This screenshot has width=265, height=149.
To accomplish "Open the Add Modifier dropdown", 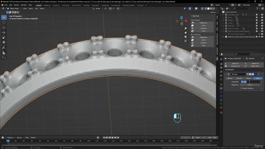I will (244, 70).
